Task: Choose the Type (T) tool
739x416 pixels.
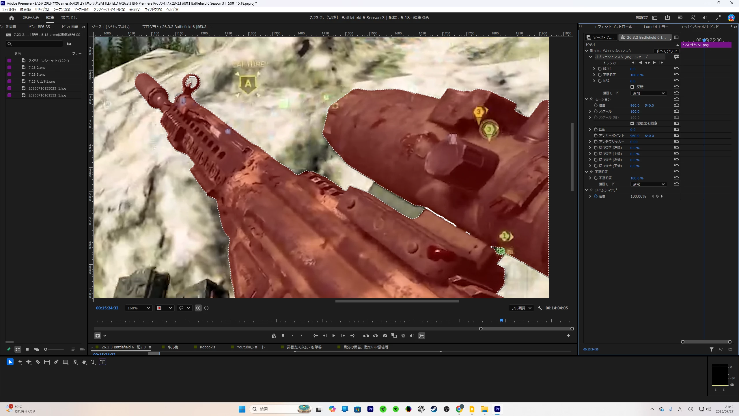Action: pos(93,362)
